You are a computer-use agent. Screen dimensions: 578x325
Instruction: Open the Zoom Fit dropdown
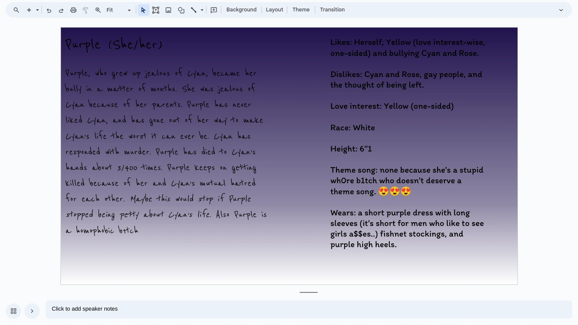click(129, 10)
